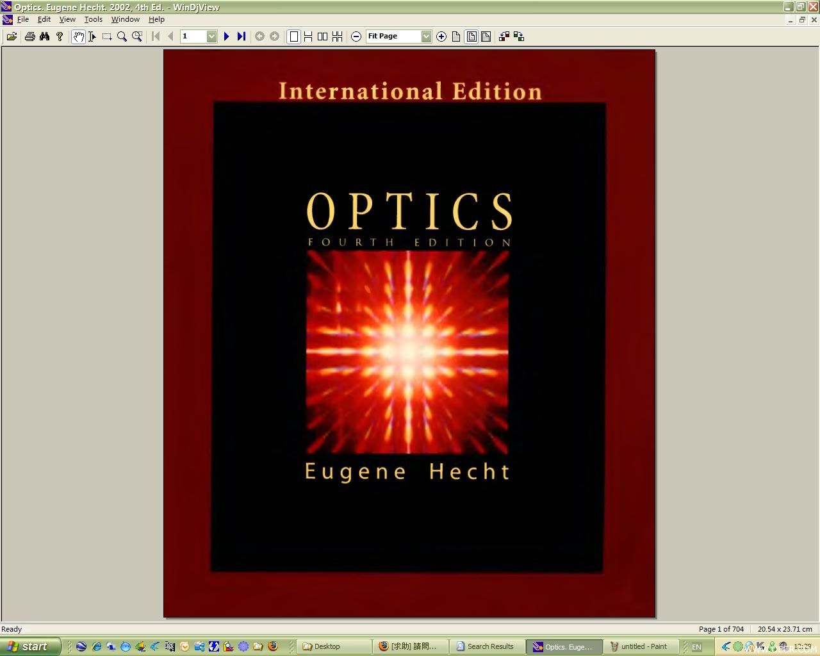Click EN language indicator in tray

696,647
